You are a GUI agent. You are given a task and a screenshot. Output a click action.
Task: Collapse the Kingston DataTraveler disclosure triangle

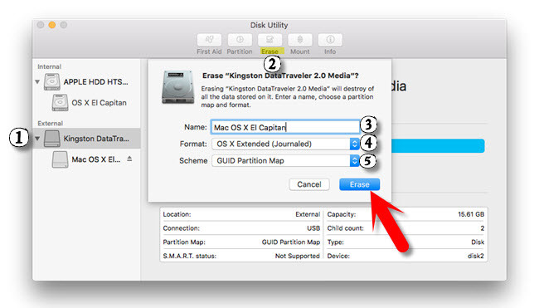37,139
